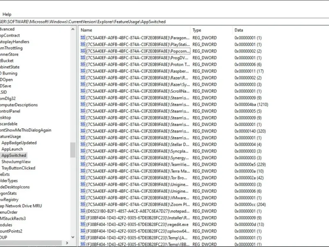This screenshot has width=329, height=247.
Task: Click tree pane vertical scrollbar thumb
Action: (73, 150)
